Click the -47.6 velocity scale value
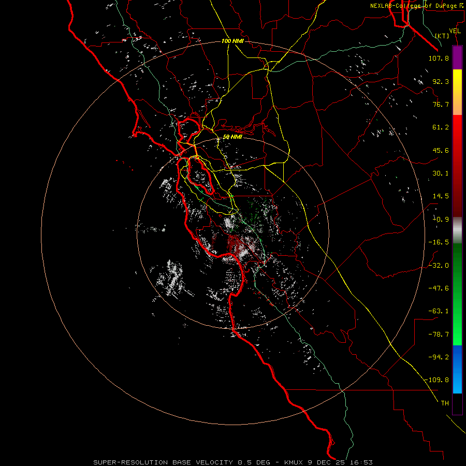This screenshot has width=466, height=466. 439,288
